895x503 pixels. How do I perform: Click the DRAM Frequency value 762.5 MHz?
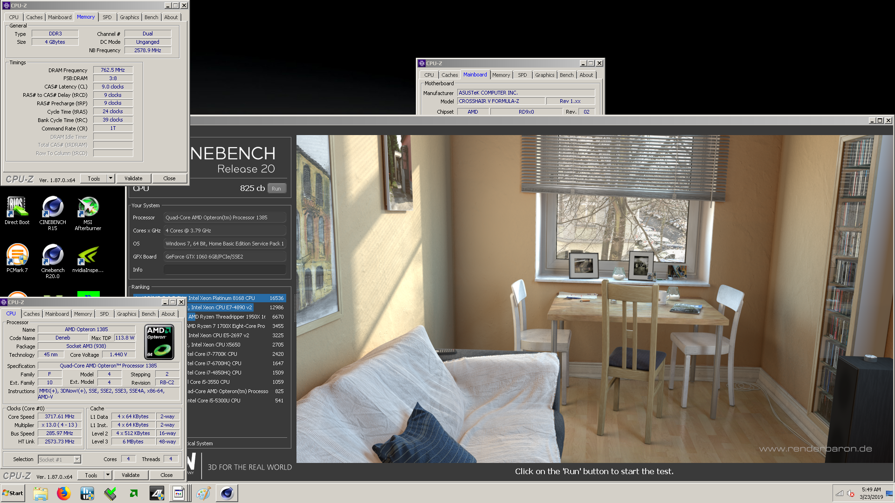[113, 70]
